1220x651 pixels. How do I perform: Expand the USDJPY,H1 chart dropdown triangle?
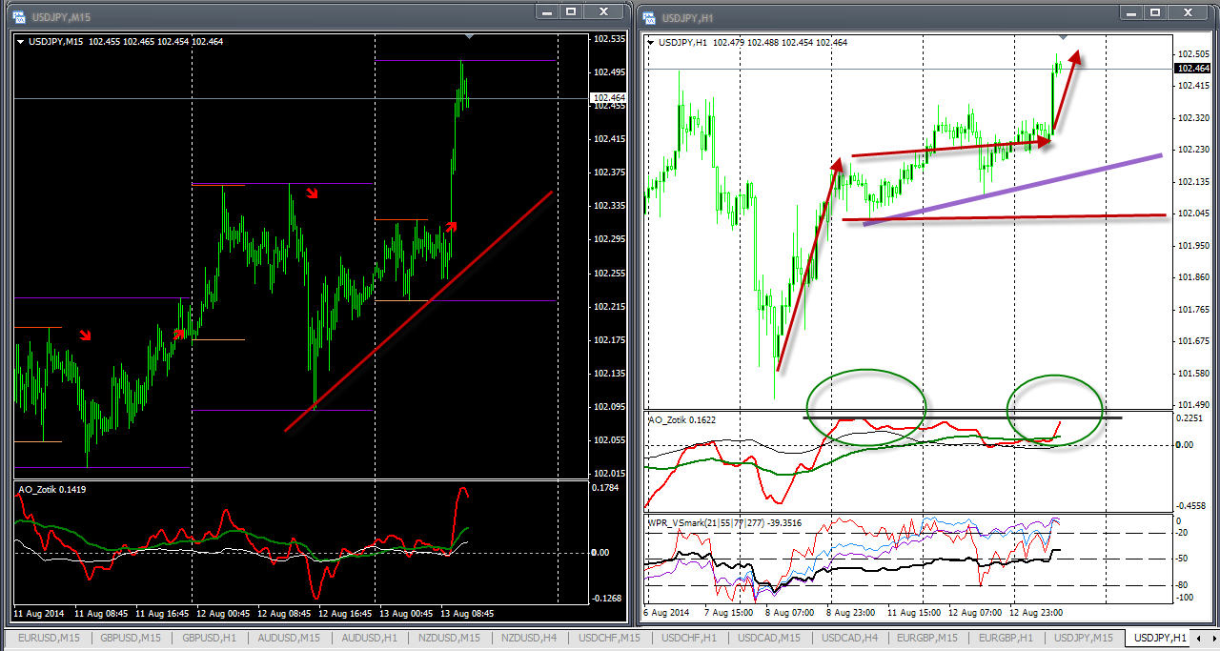click(x=651, y=42)
